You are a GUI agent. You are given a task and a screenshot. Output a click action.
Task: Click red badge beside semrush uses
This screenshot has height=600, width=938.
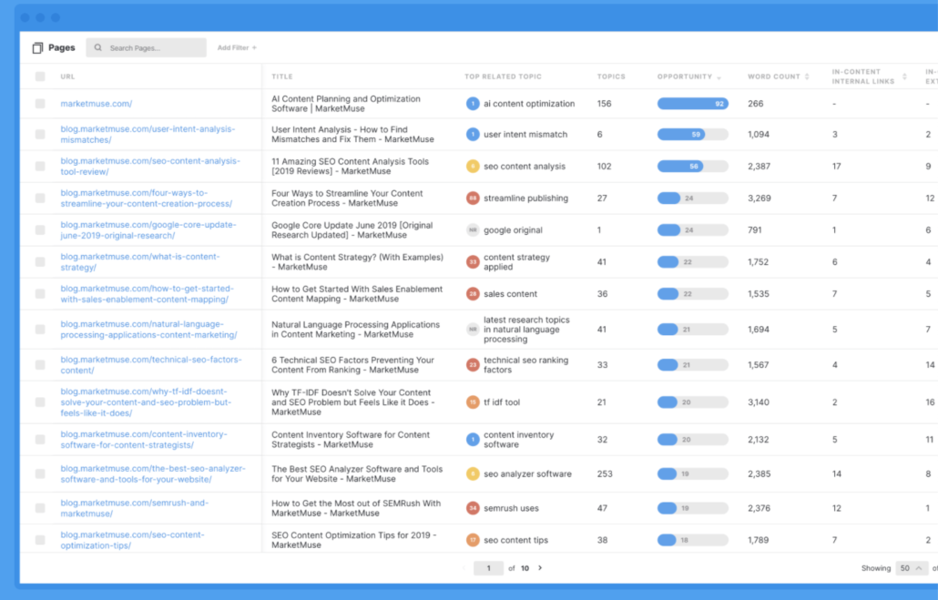pyautogui.click(x=473, y=508)
